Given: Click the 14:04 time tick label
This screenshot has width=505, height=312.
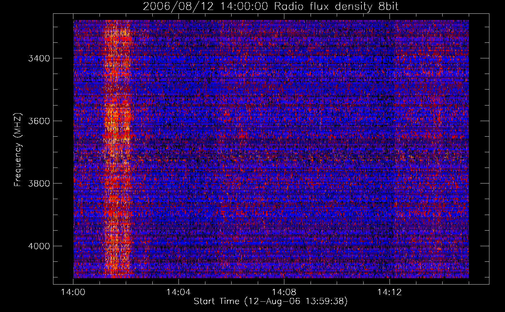Looking at the screenshot, I should point(179,292).
